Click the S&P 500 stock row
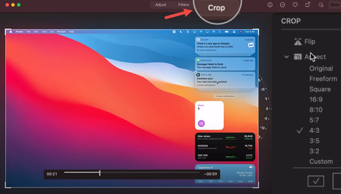The height and width of the screenshot is (194, 341). tap(225, 156)
